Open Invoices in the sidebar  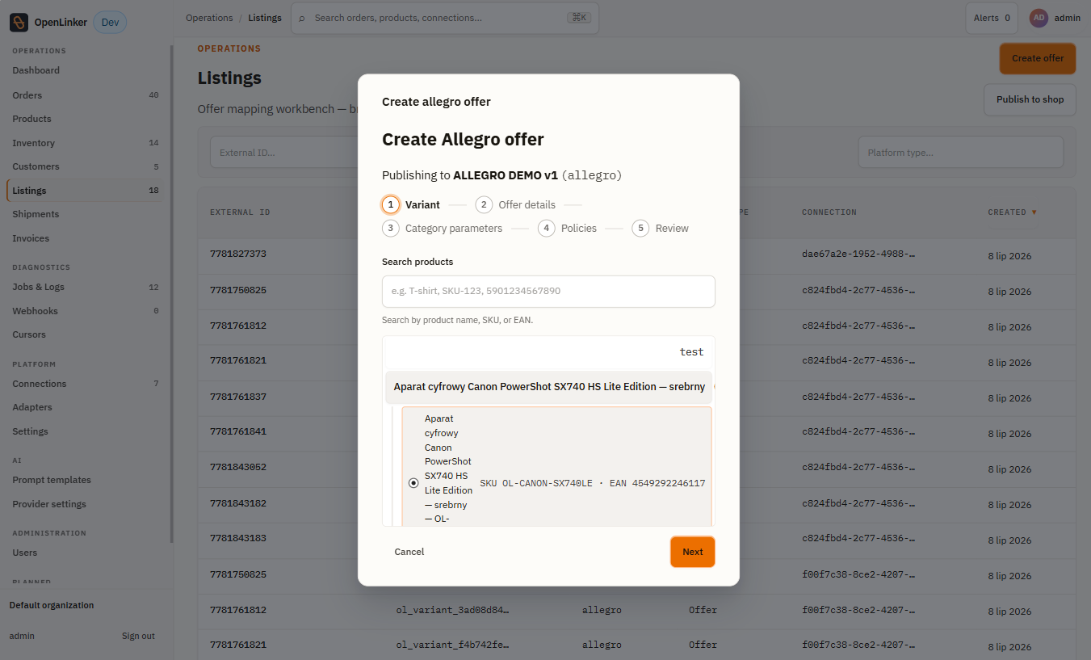click(x=85, y=238)
